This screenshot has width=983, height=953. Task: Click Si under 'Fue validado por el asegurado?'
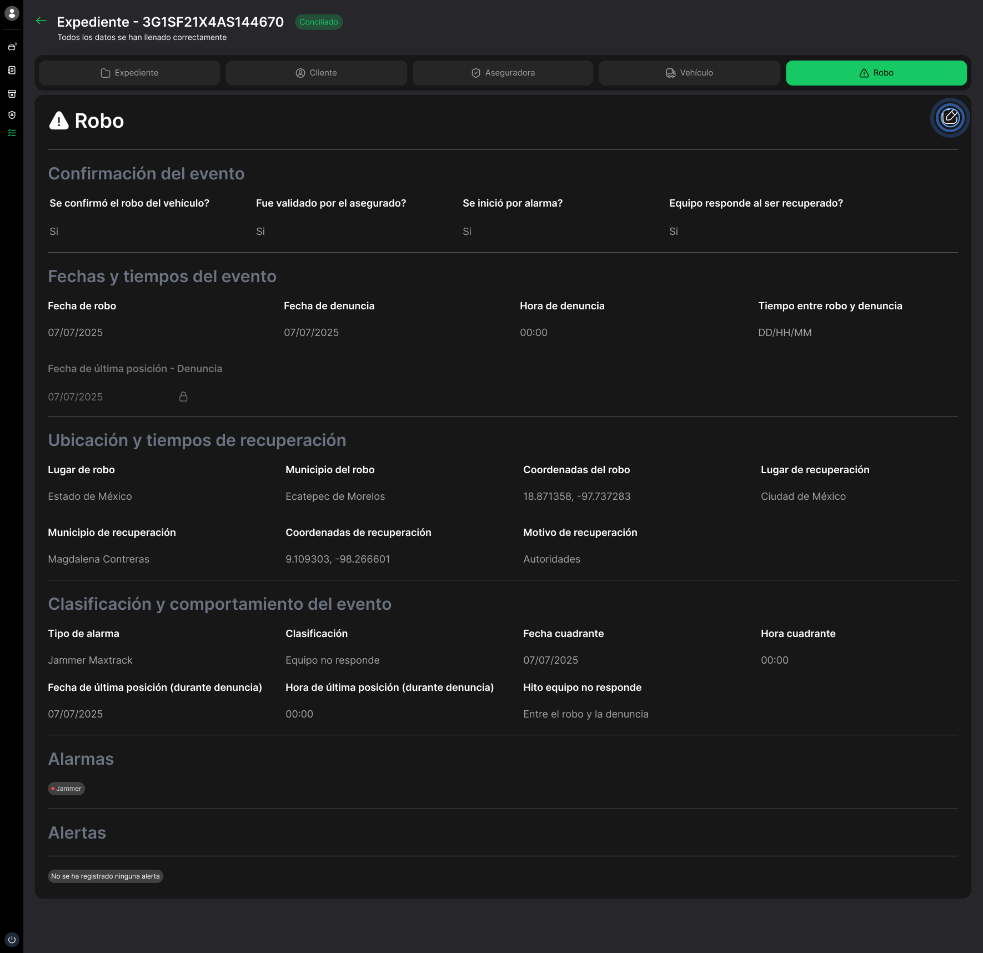[x=260, y=232]
